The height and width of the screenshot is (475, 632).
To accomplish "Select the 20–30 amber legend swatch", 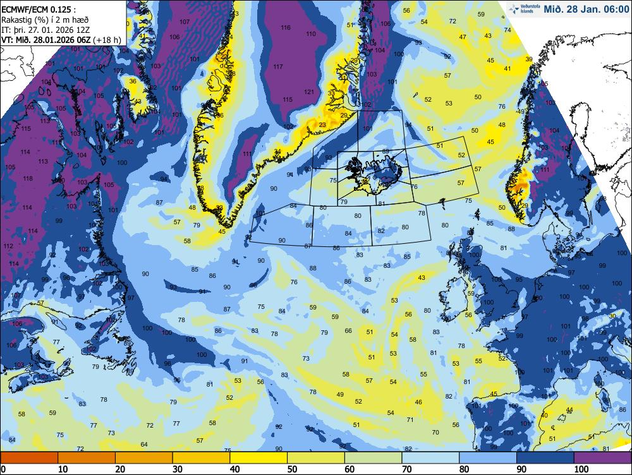I will tap(144, 458).
